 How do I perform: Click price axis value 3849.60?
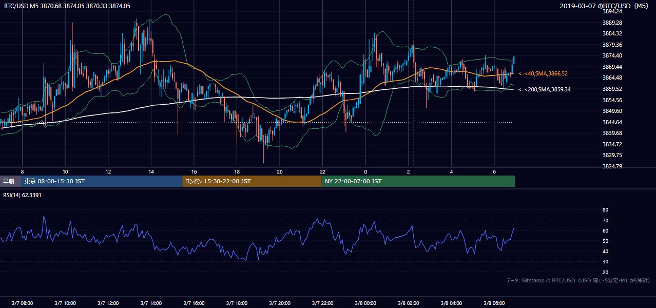(x=612, y=111)
